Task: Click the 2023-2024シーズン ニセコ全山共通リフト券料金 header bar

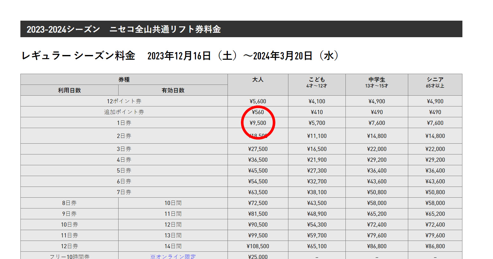Action: click(x=241, y=29)
